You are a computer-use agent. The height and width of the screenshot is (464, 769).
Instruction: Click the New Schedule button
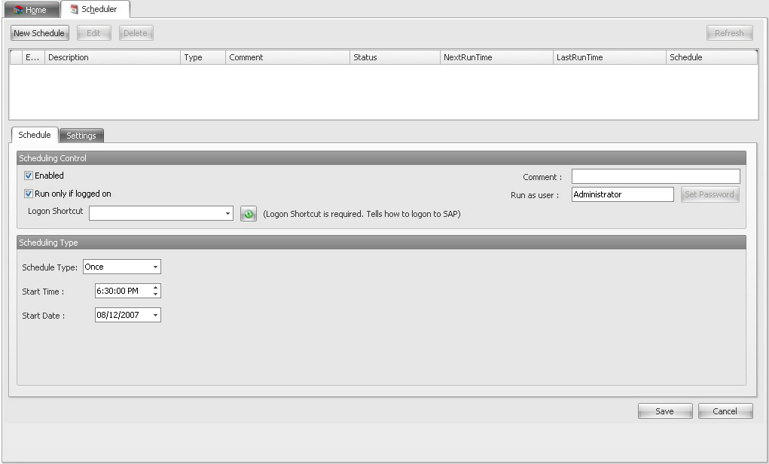(39, 33)
